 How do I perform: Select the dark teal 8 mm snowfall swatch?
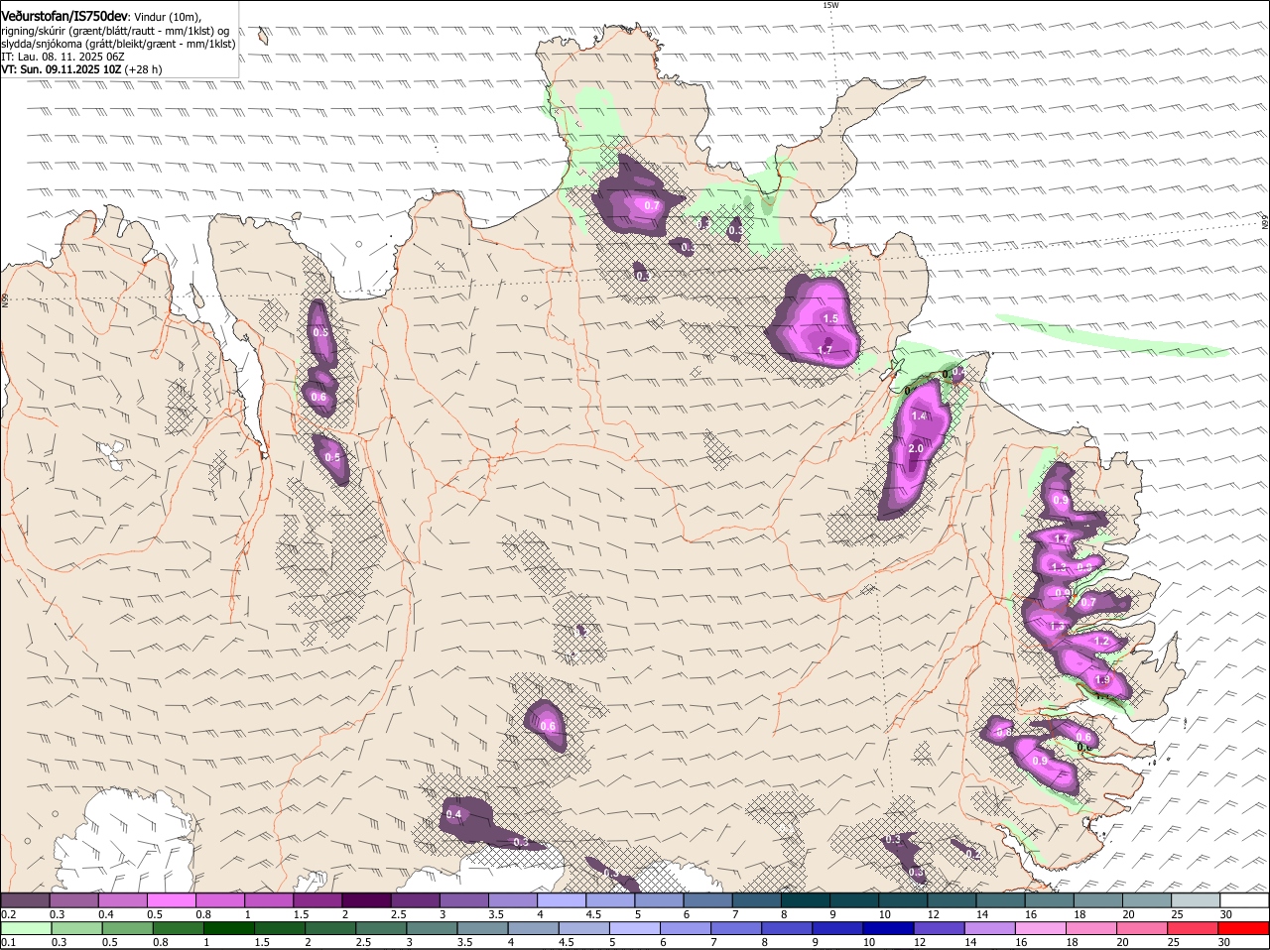805,900
